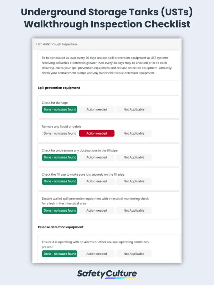
Task: Mark interstitial leak check as Done
Action: [x=60, y=210]
